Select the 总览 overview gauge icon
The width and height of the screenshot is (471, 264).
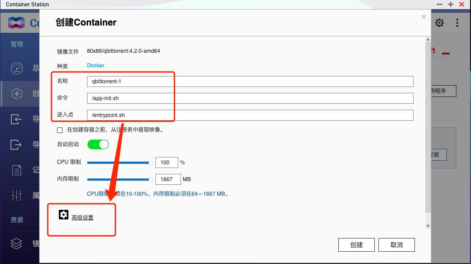tap(16, 68)
